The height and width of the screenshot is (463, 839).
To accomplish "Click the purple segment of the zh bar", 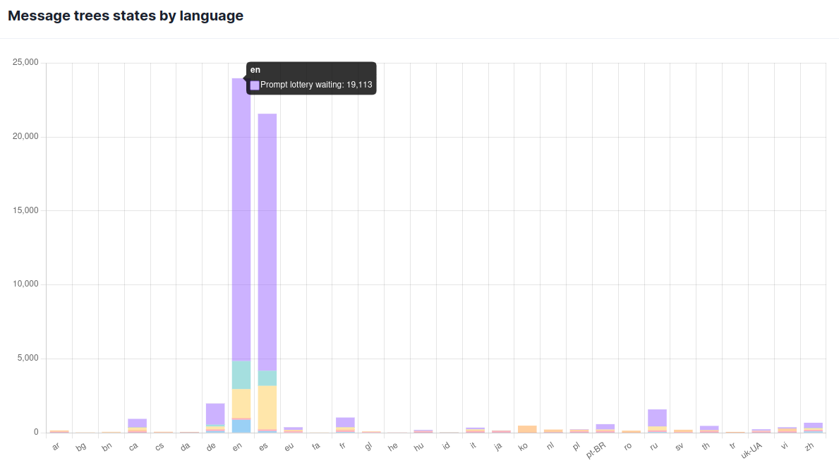I will tap(814, 425).
